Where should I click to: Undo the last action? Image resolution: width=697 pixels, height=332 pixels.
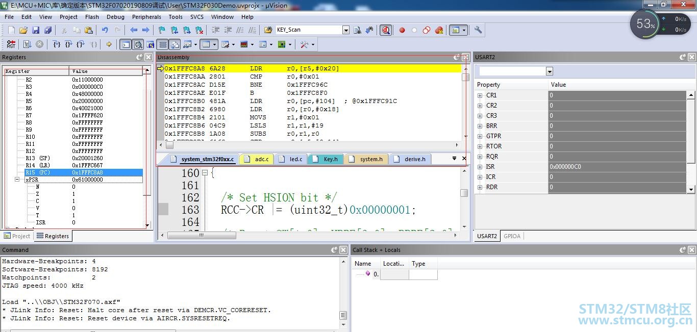105,30
